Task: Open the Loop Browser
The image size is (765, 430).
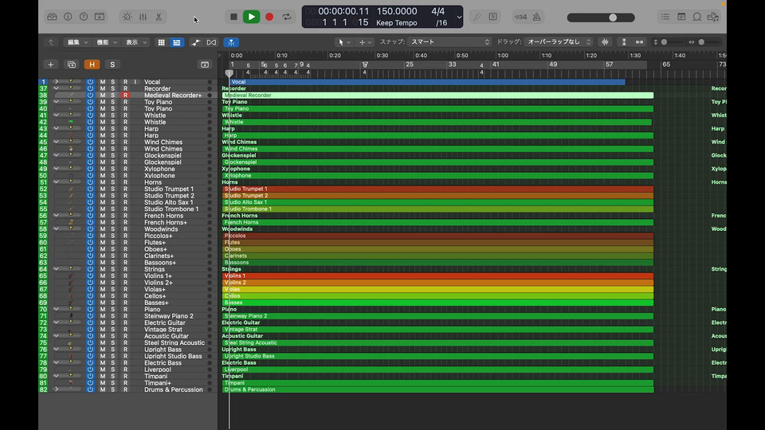Action: pyautogui.click(x=697, y=17)
